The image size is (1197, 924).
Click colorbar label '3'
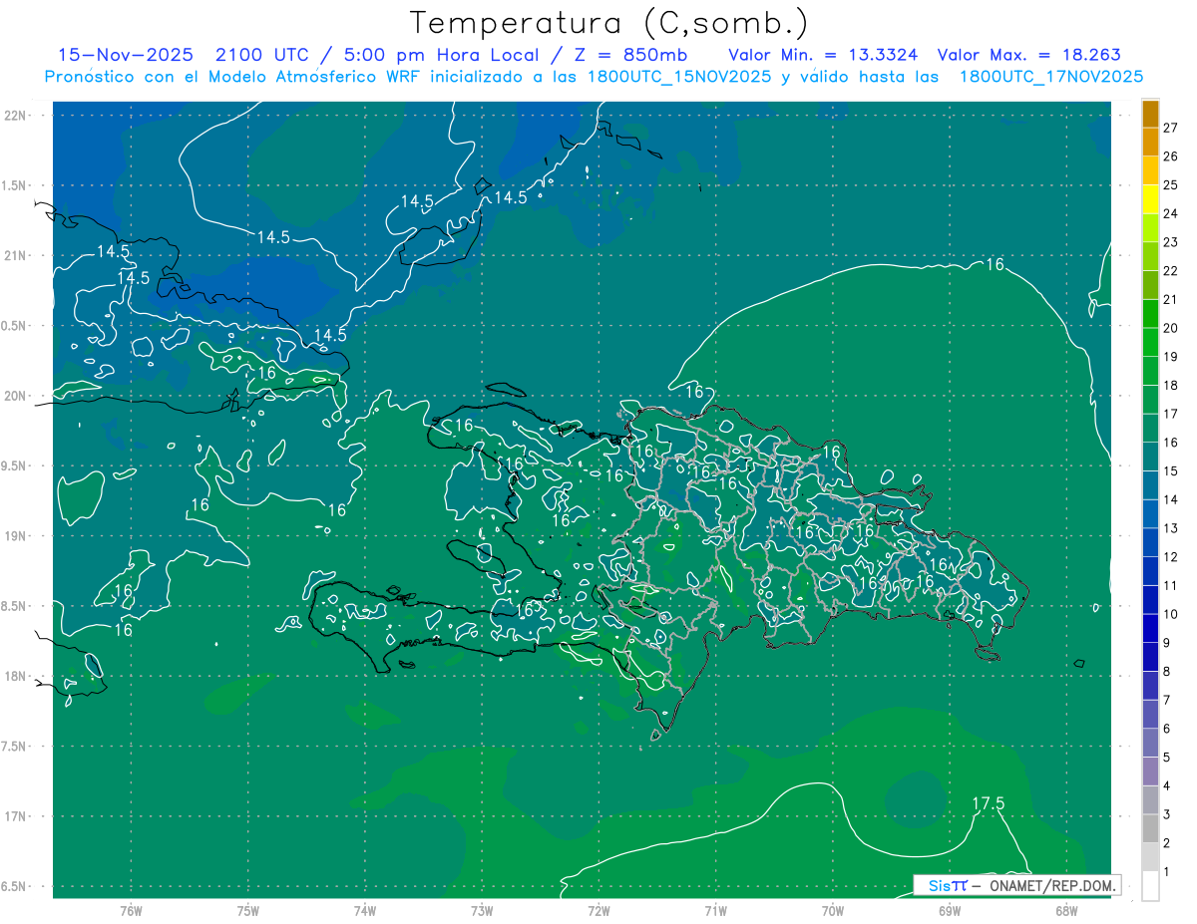pyautogui.click(x=1166, y=815)
